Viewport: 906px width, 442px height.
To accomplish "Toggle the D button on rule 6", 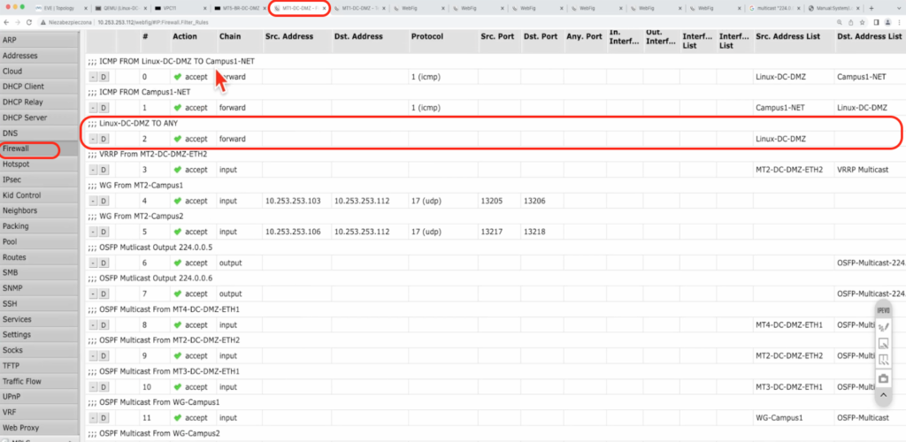I will click(x=104, y=263).
